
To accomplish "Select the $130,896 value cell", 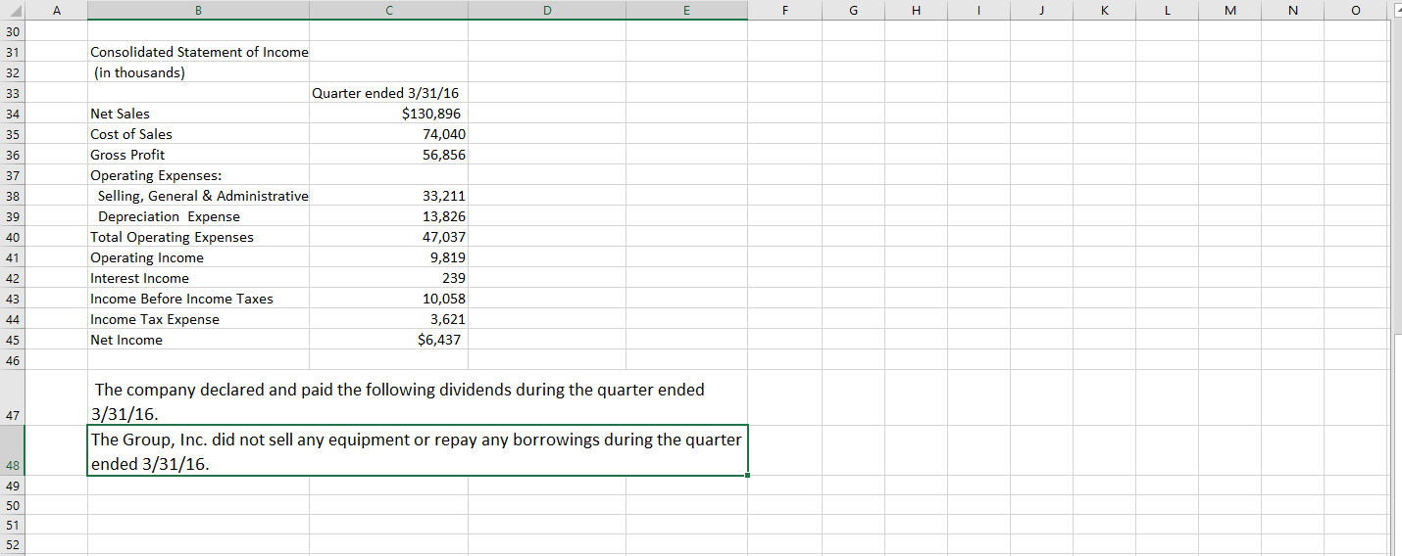I will (388, 114).
